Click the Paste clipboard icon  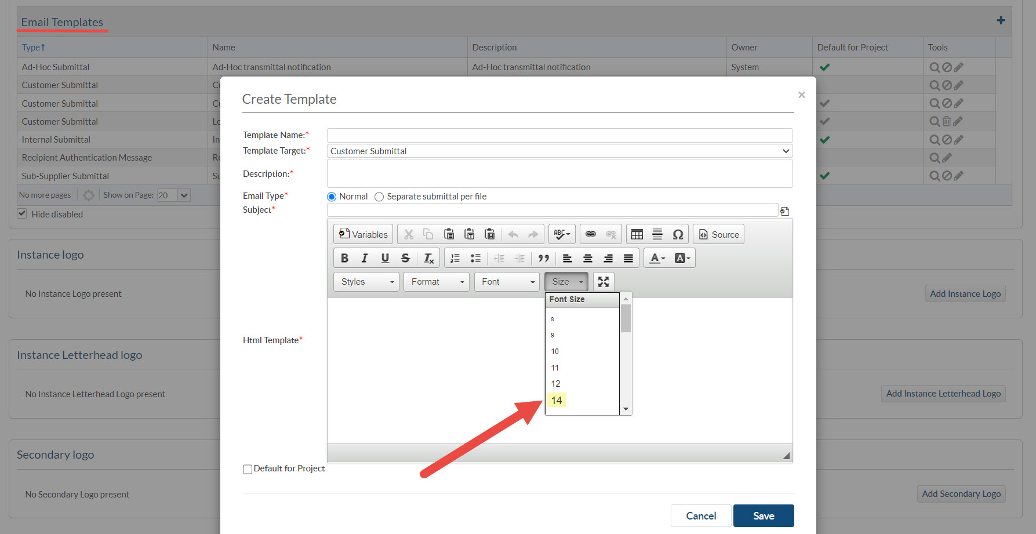click(x=449, y=234)
